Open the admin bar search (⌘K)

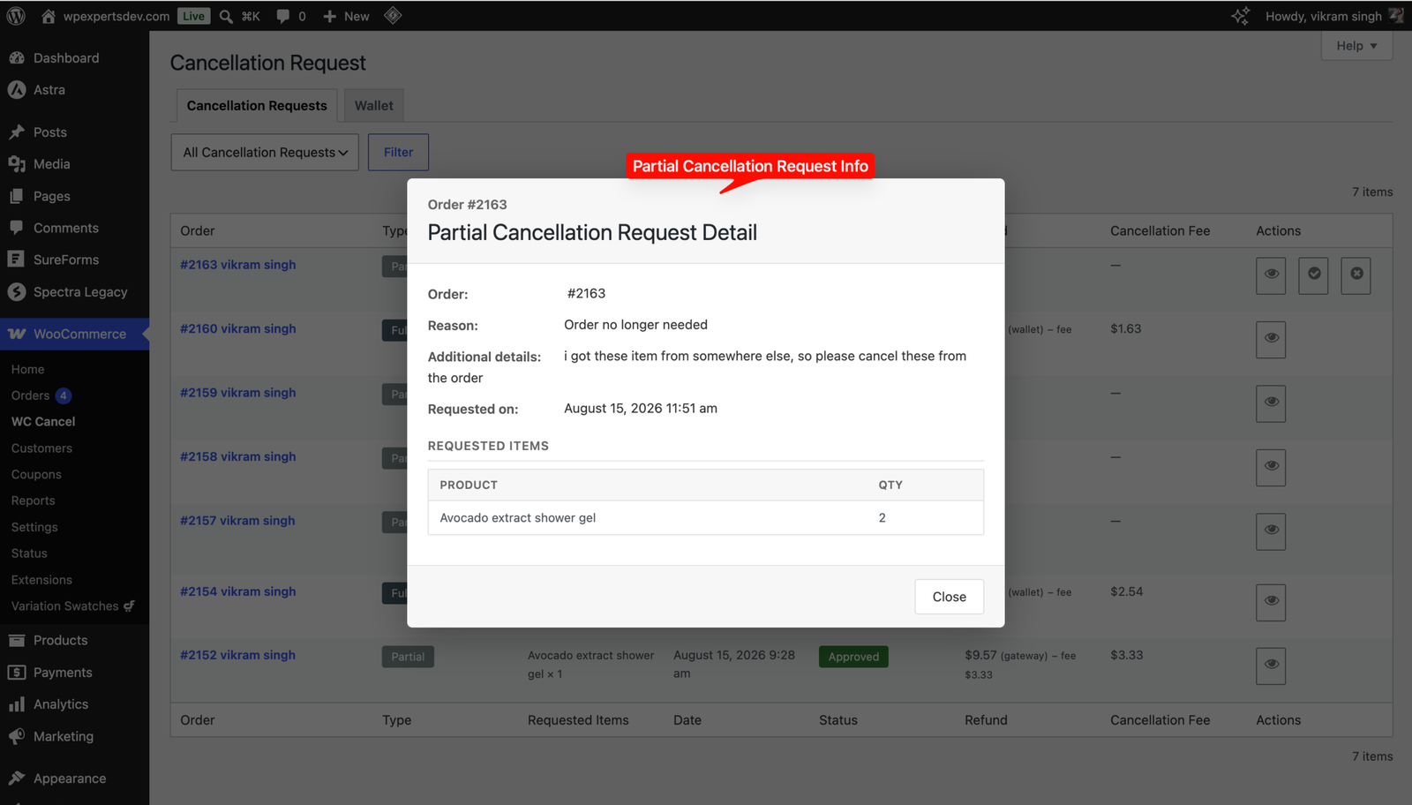click(x=239, y=16)
